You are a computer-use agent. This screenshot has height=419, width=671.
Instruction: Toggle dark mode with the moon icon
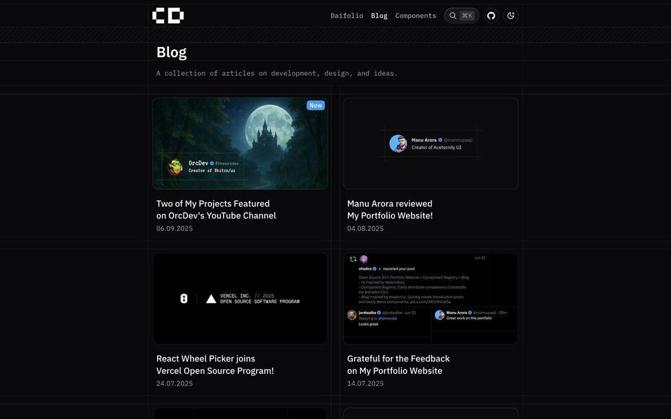511,16
